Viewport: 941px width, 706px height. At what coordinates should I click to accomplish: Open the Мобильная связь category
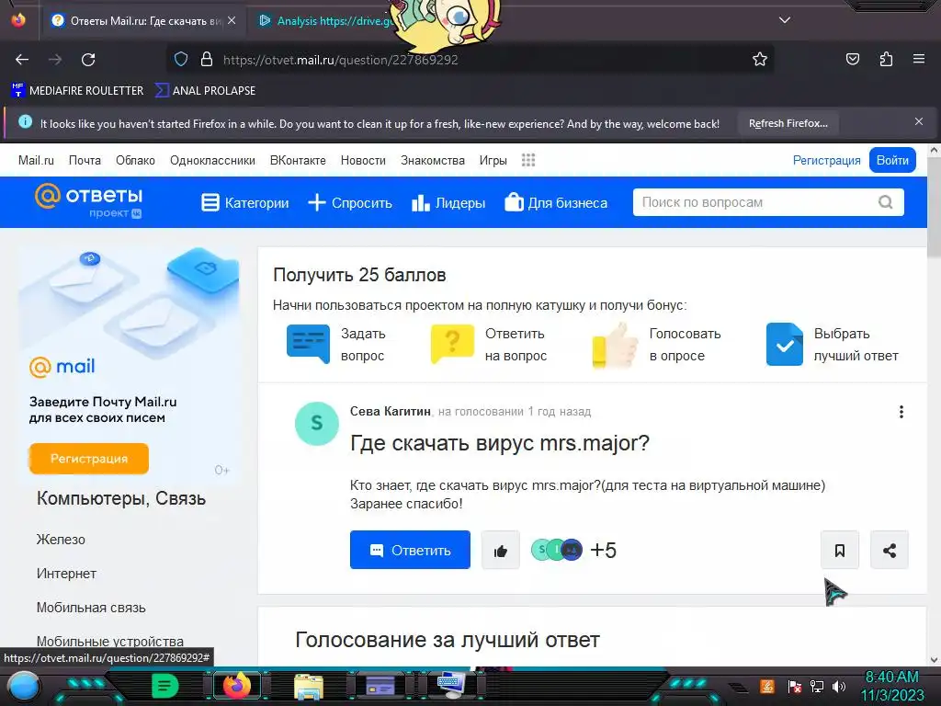pos(91,608)
